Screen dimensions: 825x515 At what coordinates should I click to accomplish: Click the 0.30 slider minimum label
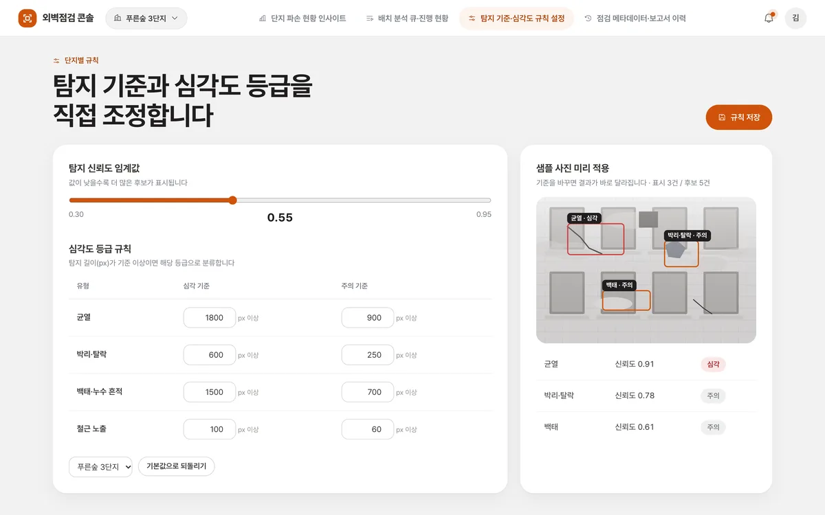(76, 215)
